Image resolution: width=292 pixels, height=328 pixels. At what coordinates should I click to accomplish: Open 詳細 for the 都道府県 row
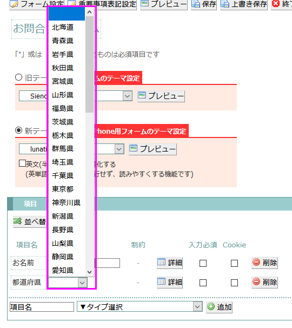170,282
